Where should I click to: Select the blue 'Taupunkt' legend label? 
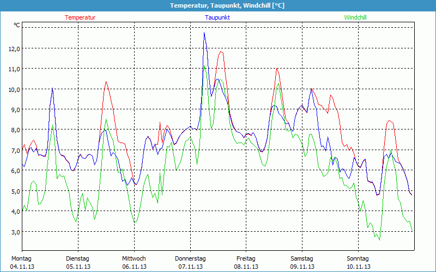pos(217,17)
